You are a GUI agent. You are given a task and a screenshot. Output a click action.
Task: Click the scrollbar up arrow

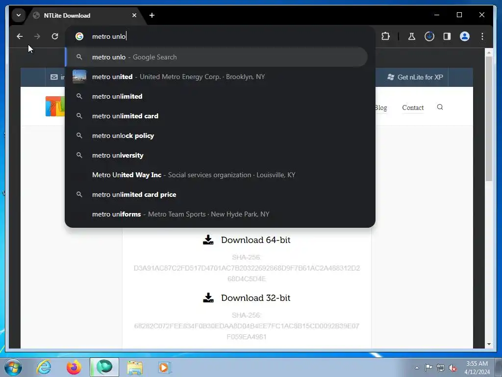(x=489, y=52)
